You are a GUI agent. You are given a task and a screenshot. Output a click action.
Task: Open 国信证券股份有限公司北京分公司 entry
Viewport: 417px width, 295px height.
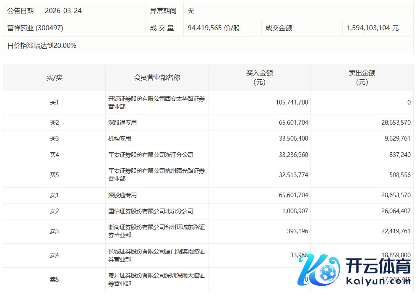coord(151,211)
